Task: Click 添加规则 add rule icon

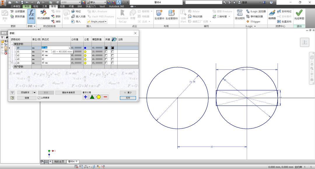Action: [x=240, y=13]
